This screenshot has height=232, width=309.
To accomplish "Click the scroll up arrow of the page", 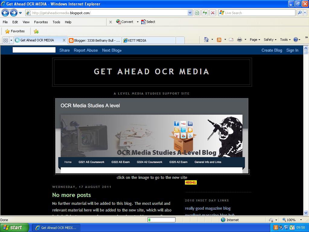I will point(306,48).
